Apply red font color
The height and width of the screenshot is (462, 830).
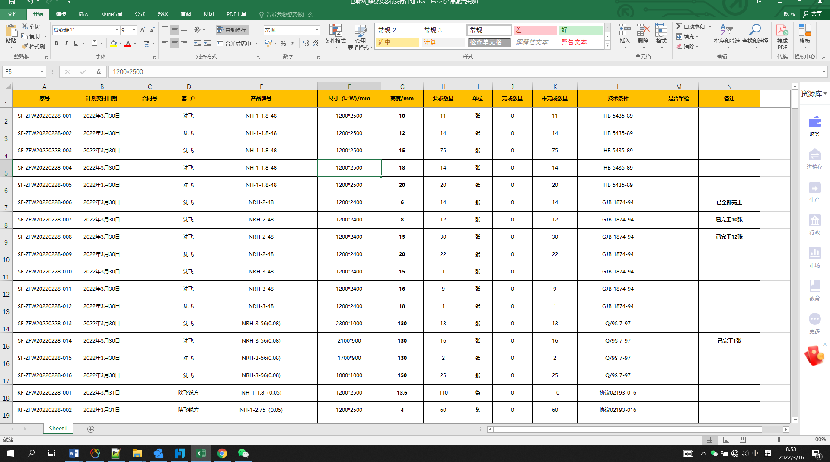tap(128, 43)
